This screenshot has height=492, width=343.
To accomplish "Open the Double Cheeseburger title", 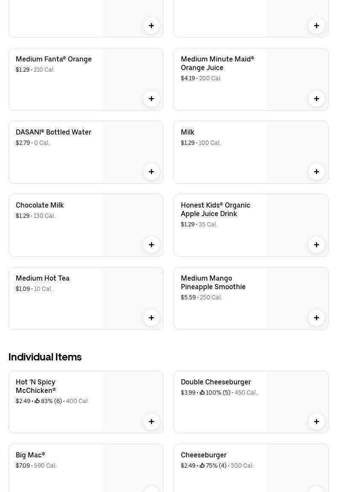I will point(215,382).
